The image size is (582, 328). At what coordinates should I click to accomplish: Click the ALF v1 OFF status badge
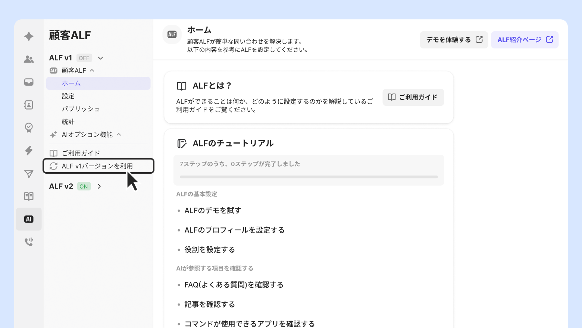84,58
